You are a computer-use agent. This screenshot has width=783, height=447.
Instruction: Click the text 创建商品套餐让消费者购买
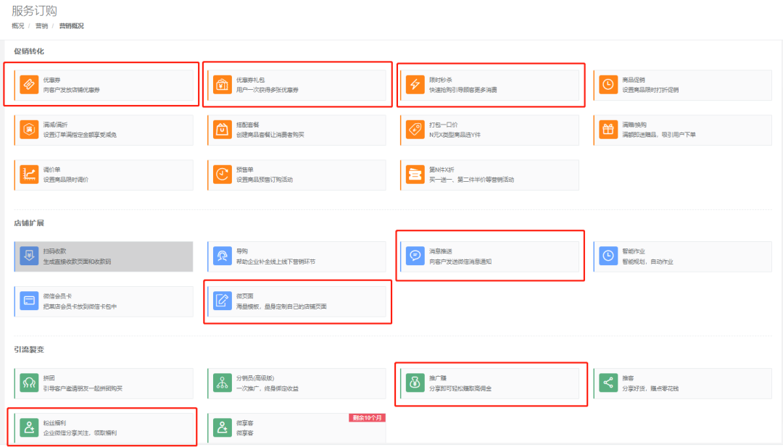(x=270, y=135)
